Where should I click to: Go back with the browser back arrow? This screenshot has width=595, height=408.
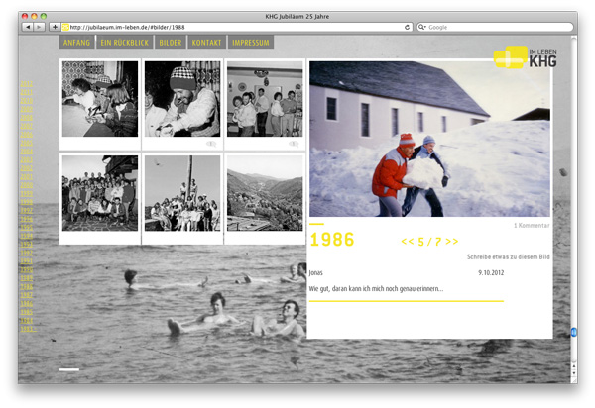pyautogui.click(x=28, y=27)
